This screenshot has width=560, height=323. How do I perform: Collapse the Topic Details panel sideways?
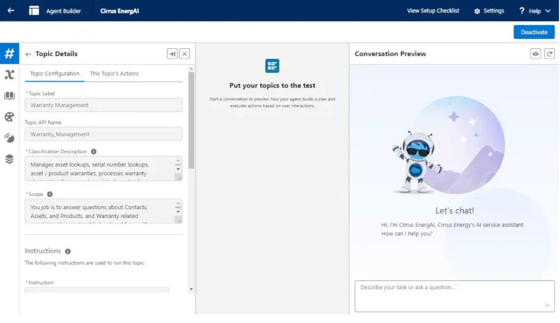point(172,54)
